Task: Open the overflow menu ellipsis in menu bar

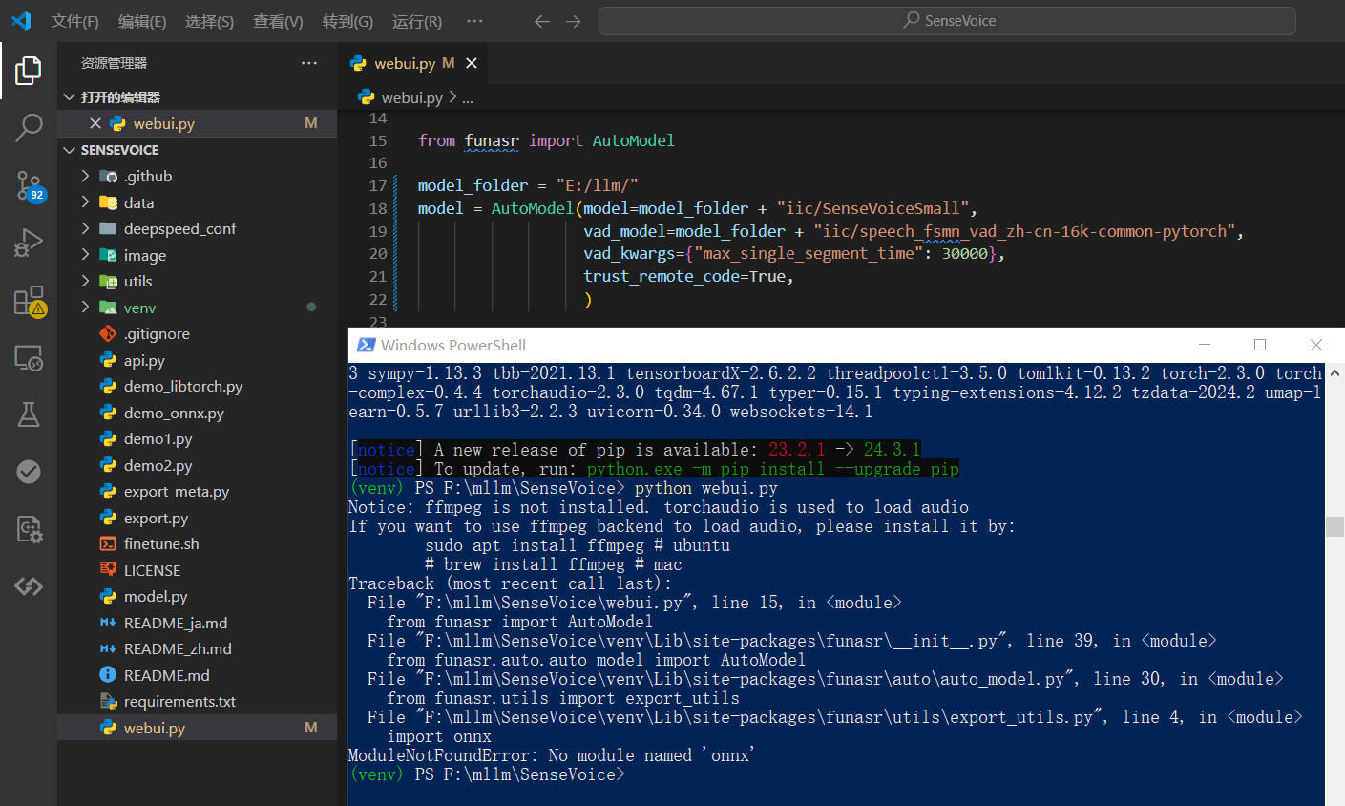Action: pos(474,21)
